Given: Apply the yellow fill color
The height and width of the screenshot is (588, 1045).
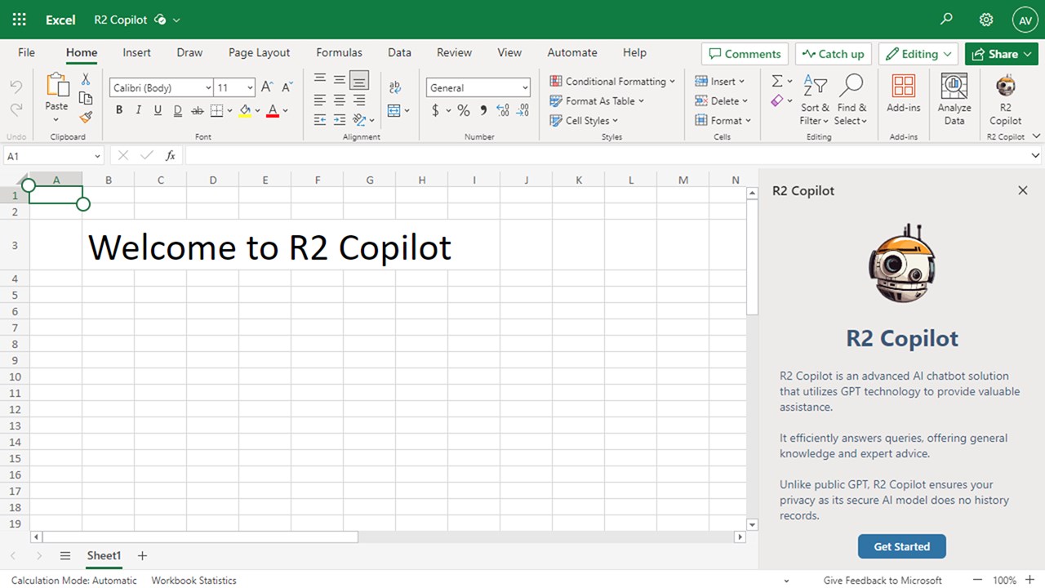Looking at the screenshot, I should 245,110.
